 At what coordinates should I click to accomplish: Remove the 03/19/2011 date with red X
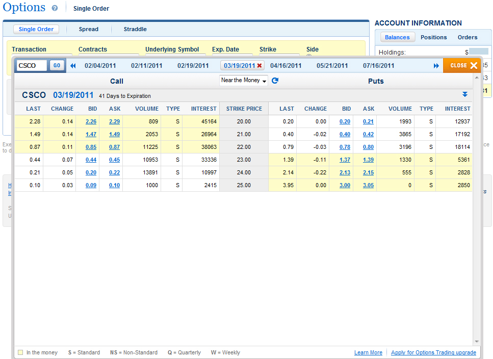[x=260, y=65]
